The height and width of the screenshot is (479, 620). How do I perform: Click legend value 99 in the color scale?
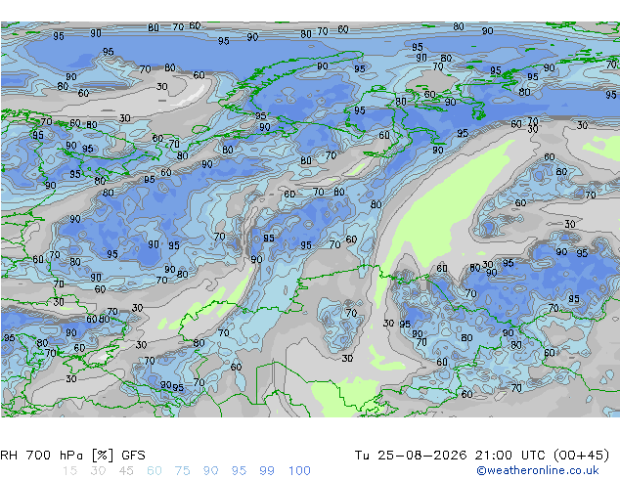(267, 470)
